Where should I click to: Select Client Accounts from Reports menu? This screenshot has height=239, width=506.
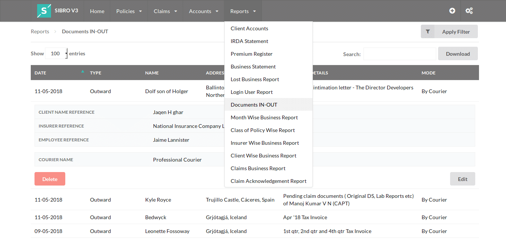pyautogui.click(x=249, y=28)
